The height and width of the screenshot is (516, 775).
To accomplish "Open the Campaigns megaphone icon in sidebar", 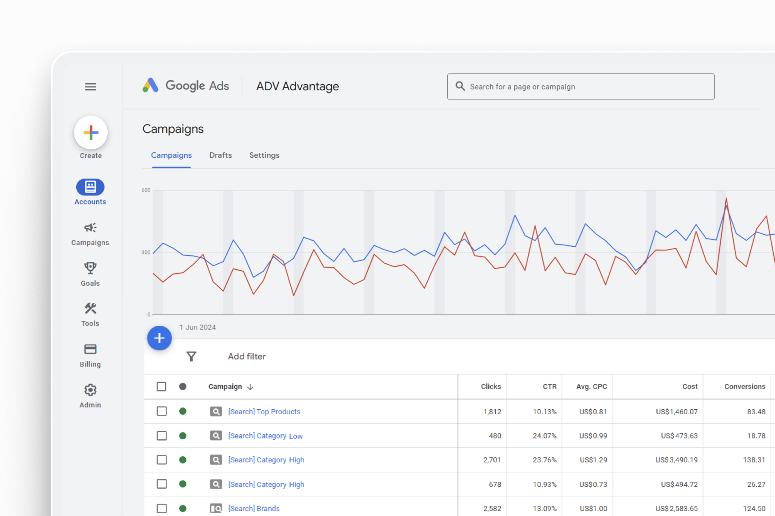I will [x=90, y=228].
